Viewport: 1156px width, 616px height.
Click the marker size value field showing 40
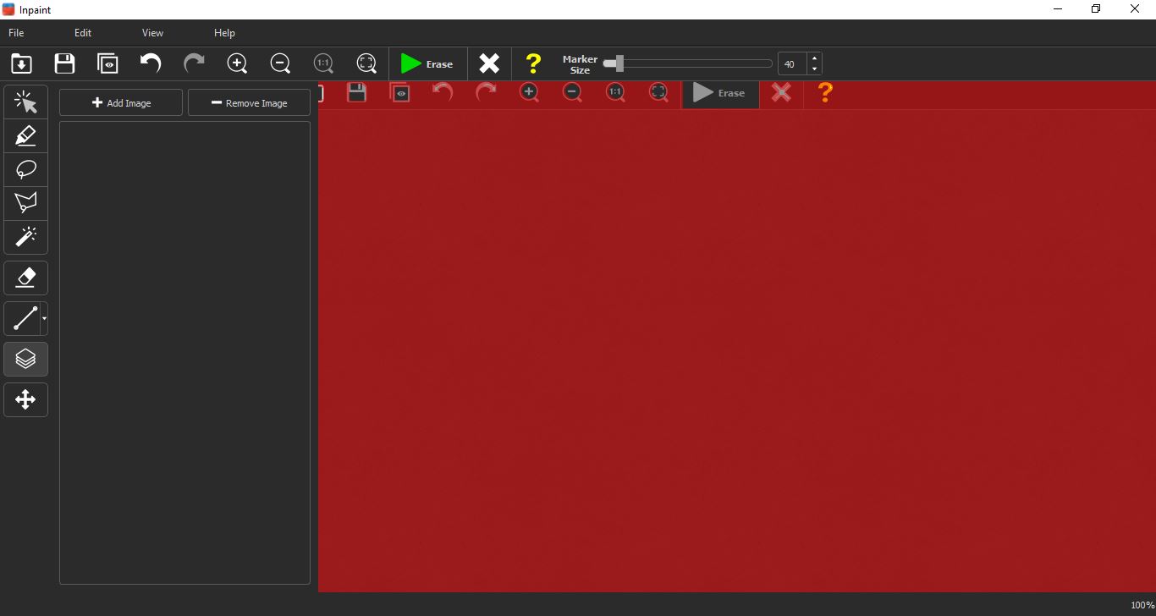click(791, 63)
